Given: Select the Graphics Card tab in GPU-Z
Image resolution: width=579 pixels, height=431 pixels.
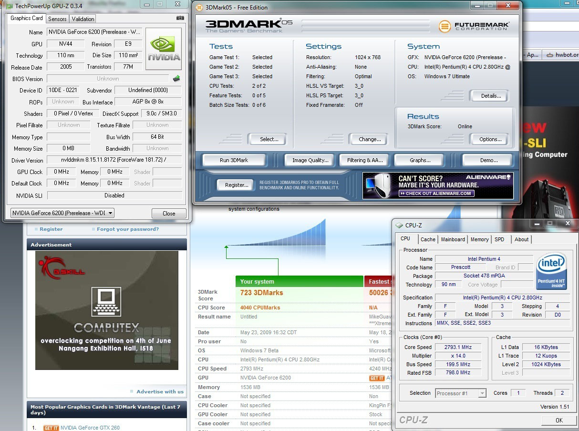Looking at the screenshot, I should (x=27, y=18).
